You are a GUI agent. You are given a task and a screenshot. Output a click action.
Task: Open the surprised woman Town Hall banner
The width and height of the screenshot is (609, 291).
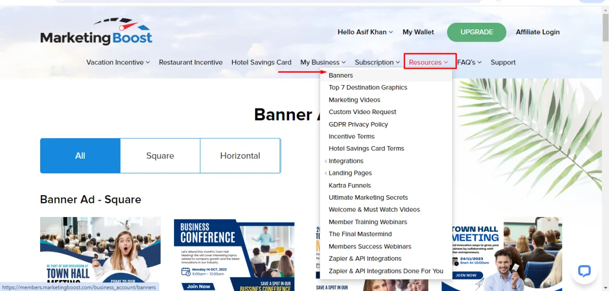click(x=100, y=254)
